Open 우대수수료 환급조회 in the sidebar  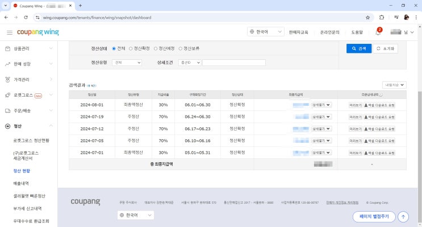pos(31,221)
